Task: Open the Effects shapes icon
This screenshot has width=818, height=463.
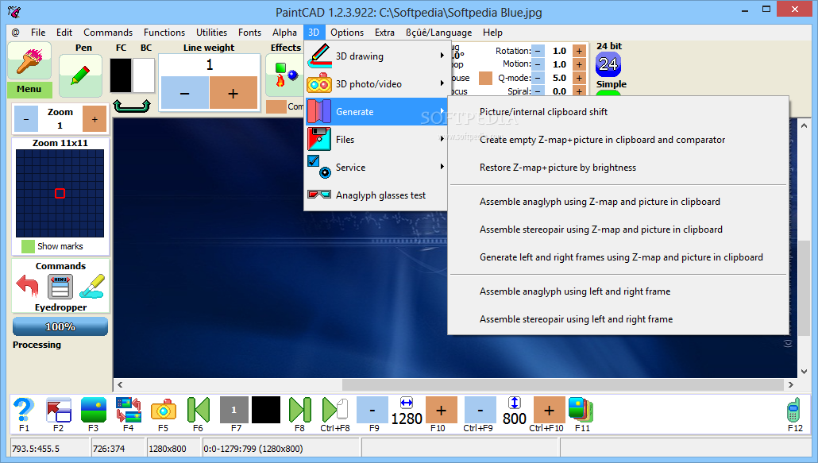Action: (284, 75)
